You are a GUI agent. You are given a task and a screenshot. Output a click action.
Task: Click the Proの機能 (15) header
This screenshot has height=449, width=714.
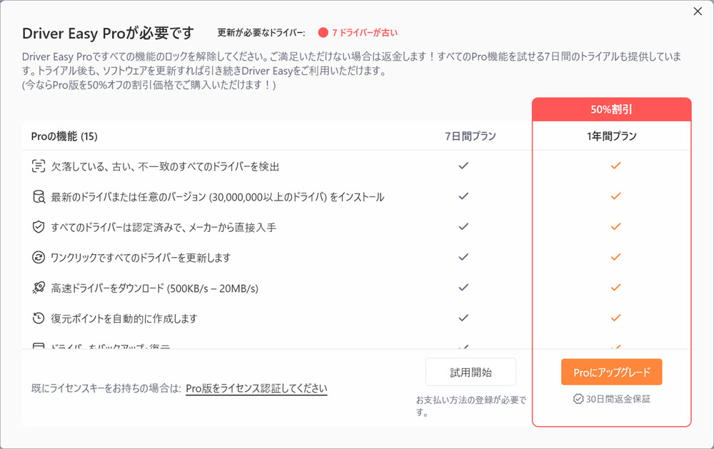click(64, 136)
